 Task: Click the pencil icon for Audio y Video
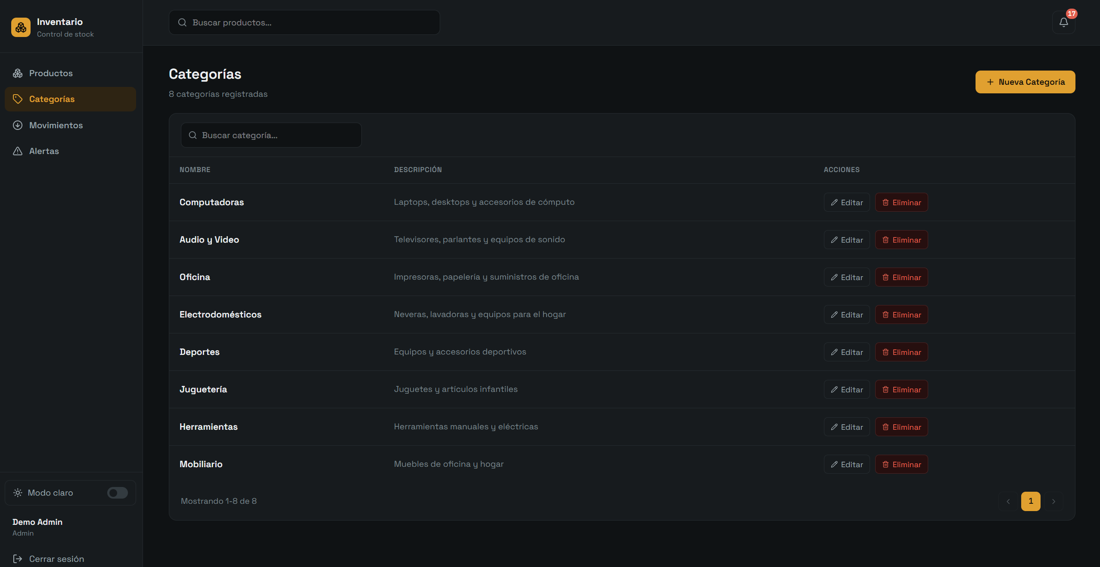pyautogui.click(x=834, y=240)
